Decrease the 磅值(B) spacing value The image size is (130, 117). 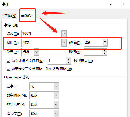pyautogui.click(x=105, y=44)
